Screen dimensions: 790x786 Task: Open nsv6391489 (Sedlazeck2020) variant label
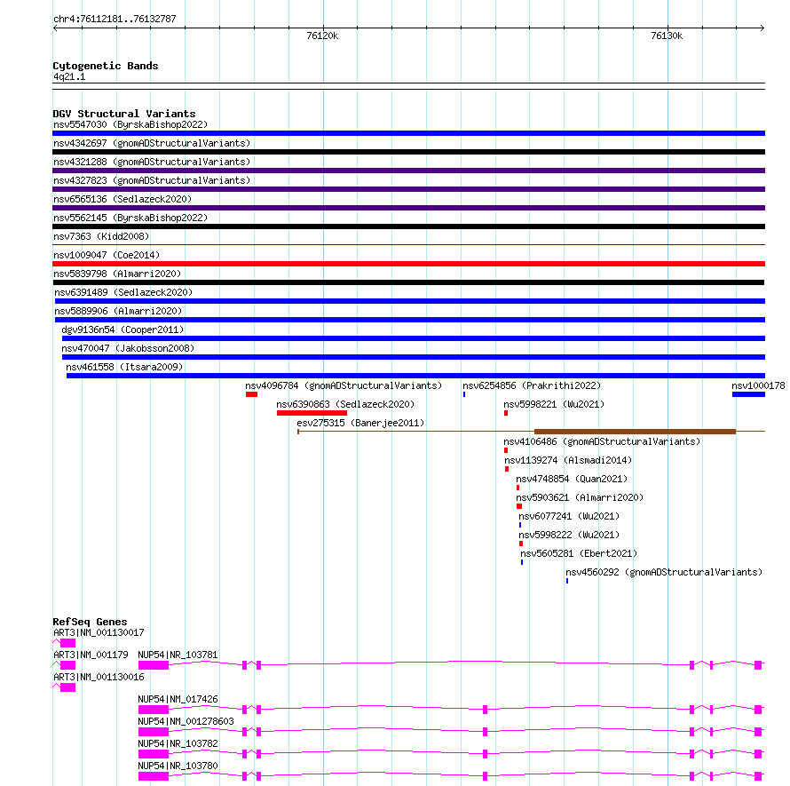[x=123, y=292]
